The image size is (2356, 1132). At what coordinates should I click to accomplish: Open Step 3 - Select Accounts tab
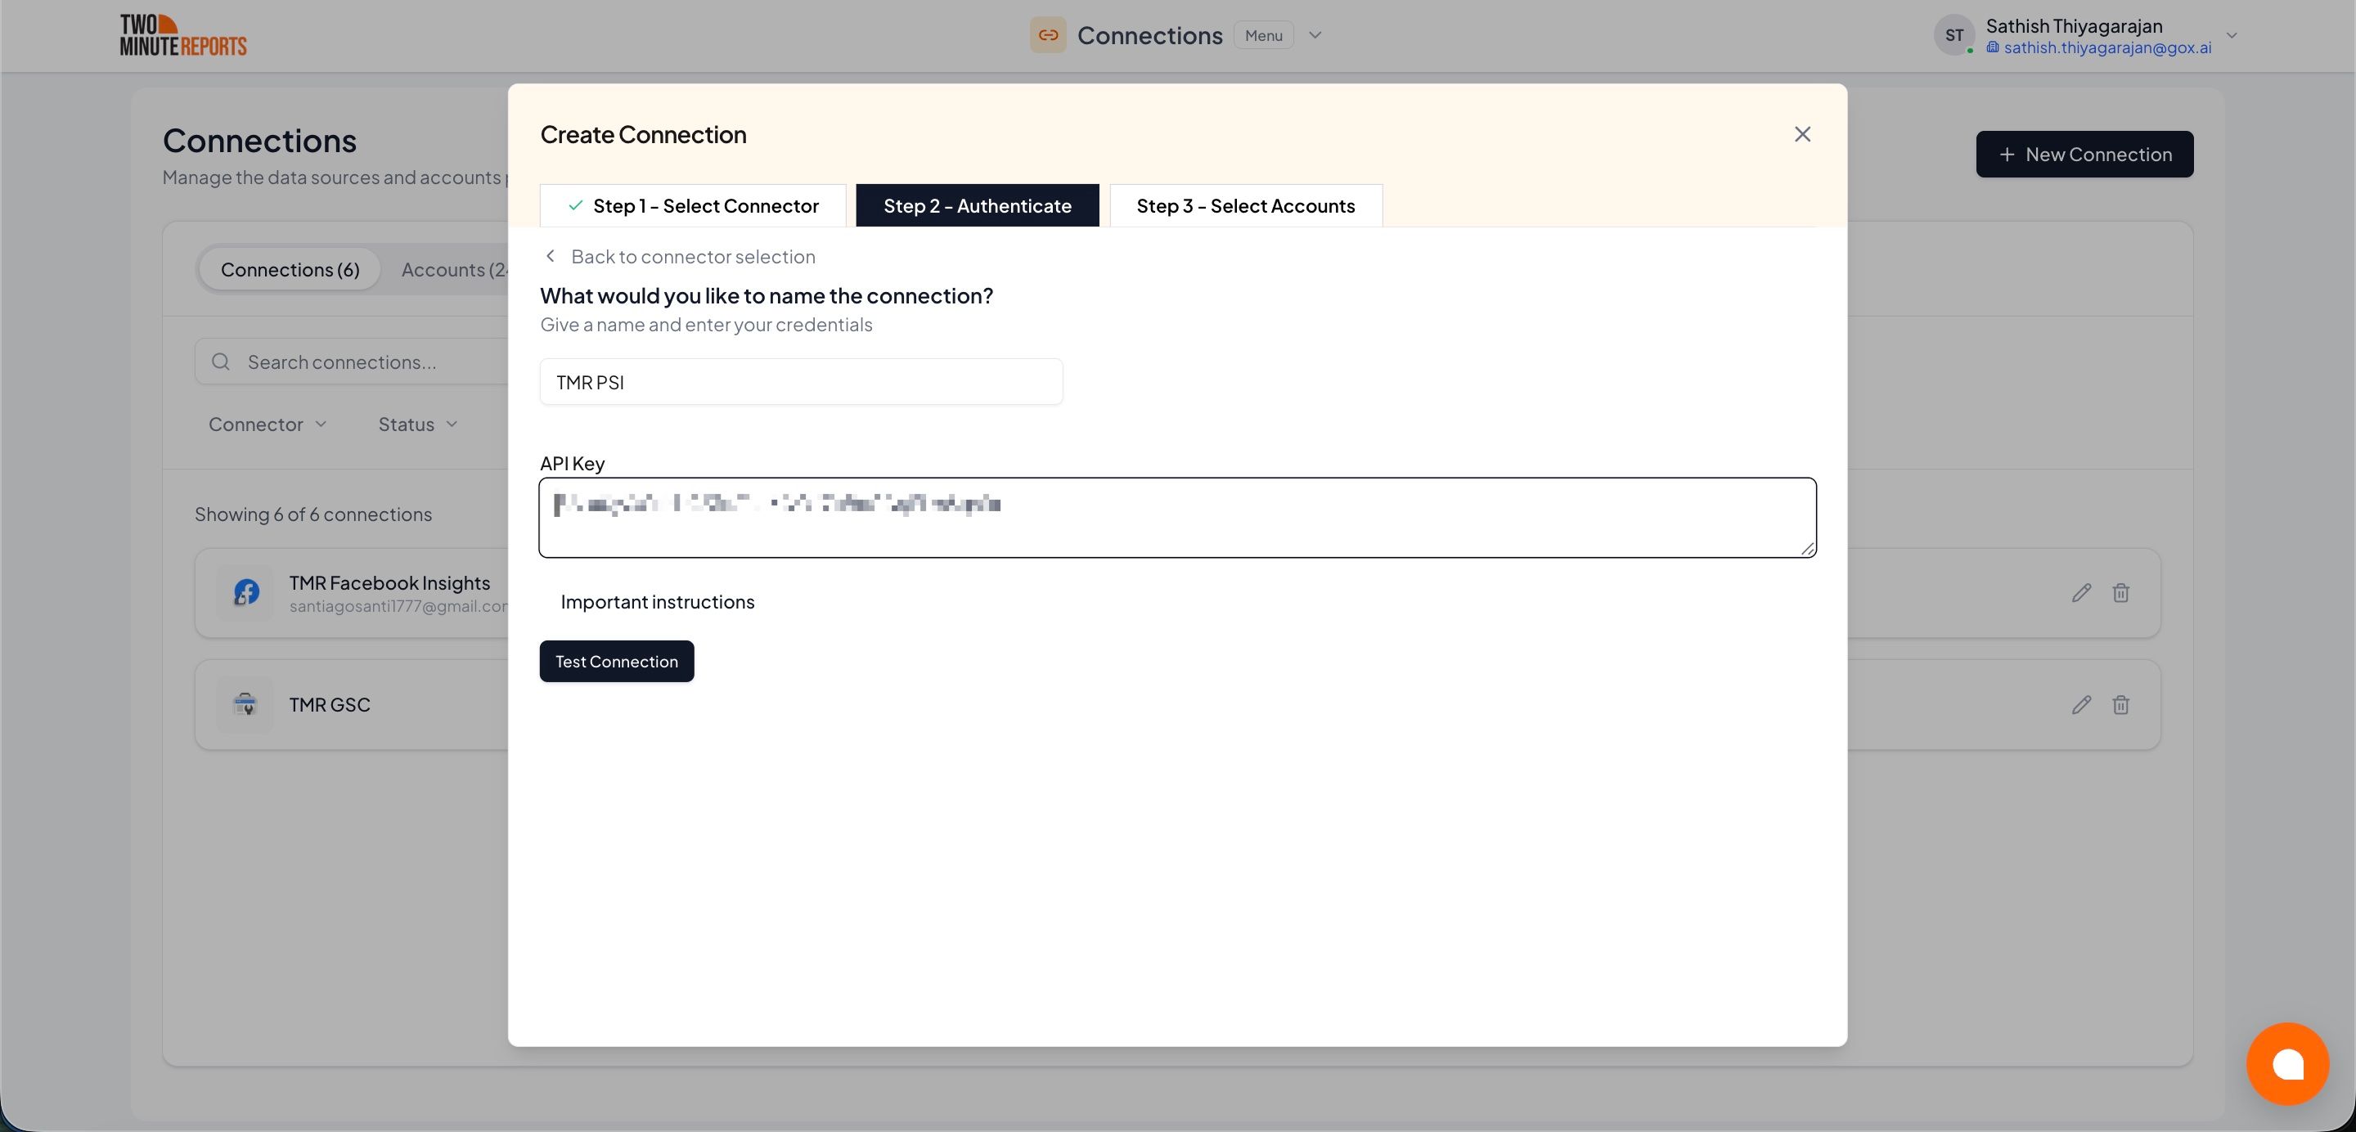click(1245, 206)
